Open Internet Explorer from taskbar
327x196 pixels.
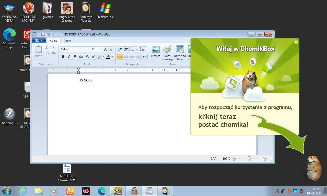tap(23, 191)
